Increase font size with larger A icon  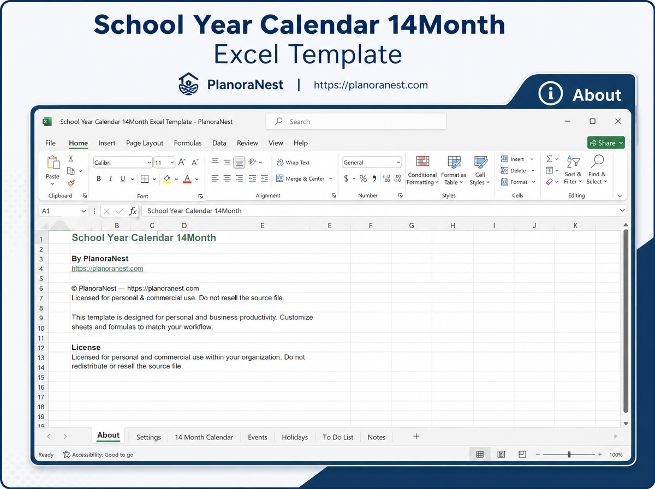(182, 163)
